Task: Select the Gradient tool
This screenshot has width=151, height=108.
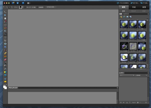Action: point(5,72)
